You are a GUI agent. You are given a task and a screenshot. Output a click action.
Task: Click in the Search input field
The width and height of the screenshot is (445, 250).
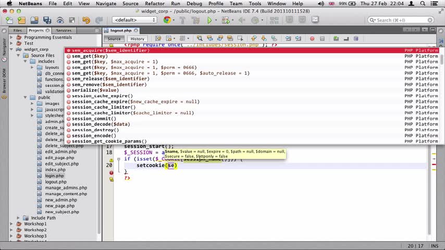pyautogui.click(x=400, y=20)
